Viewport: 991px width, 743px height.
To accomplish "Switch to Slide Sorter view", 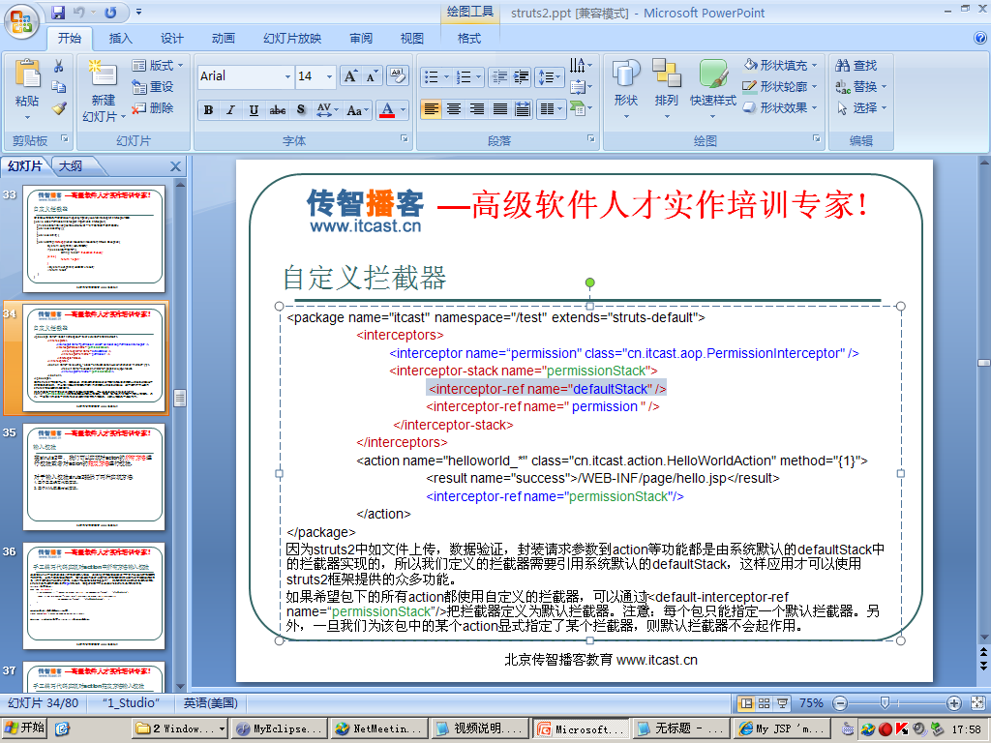I will [x=765, y=703].
